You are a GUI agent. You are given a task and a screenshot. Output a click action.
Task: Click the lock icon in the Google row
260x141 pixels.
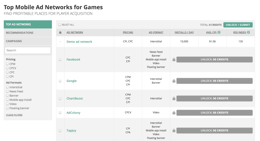[174, 81]
